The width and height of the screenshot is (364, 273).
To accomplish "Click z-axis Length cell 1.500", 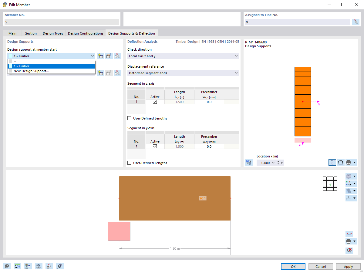I will pyautogui.click(x=179, y=102).
